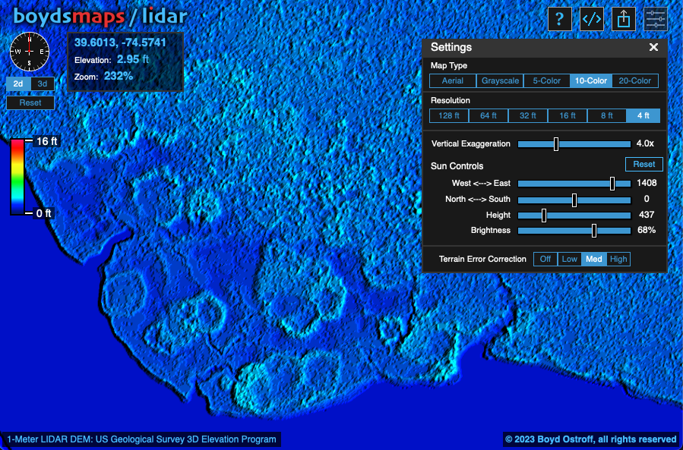Screen dimensions: 683x450
Task: Open the help question mark icon
Action: (559, 19)
